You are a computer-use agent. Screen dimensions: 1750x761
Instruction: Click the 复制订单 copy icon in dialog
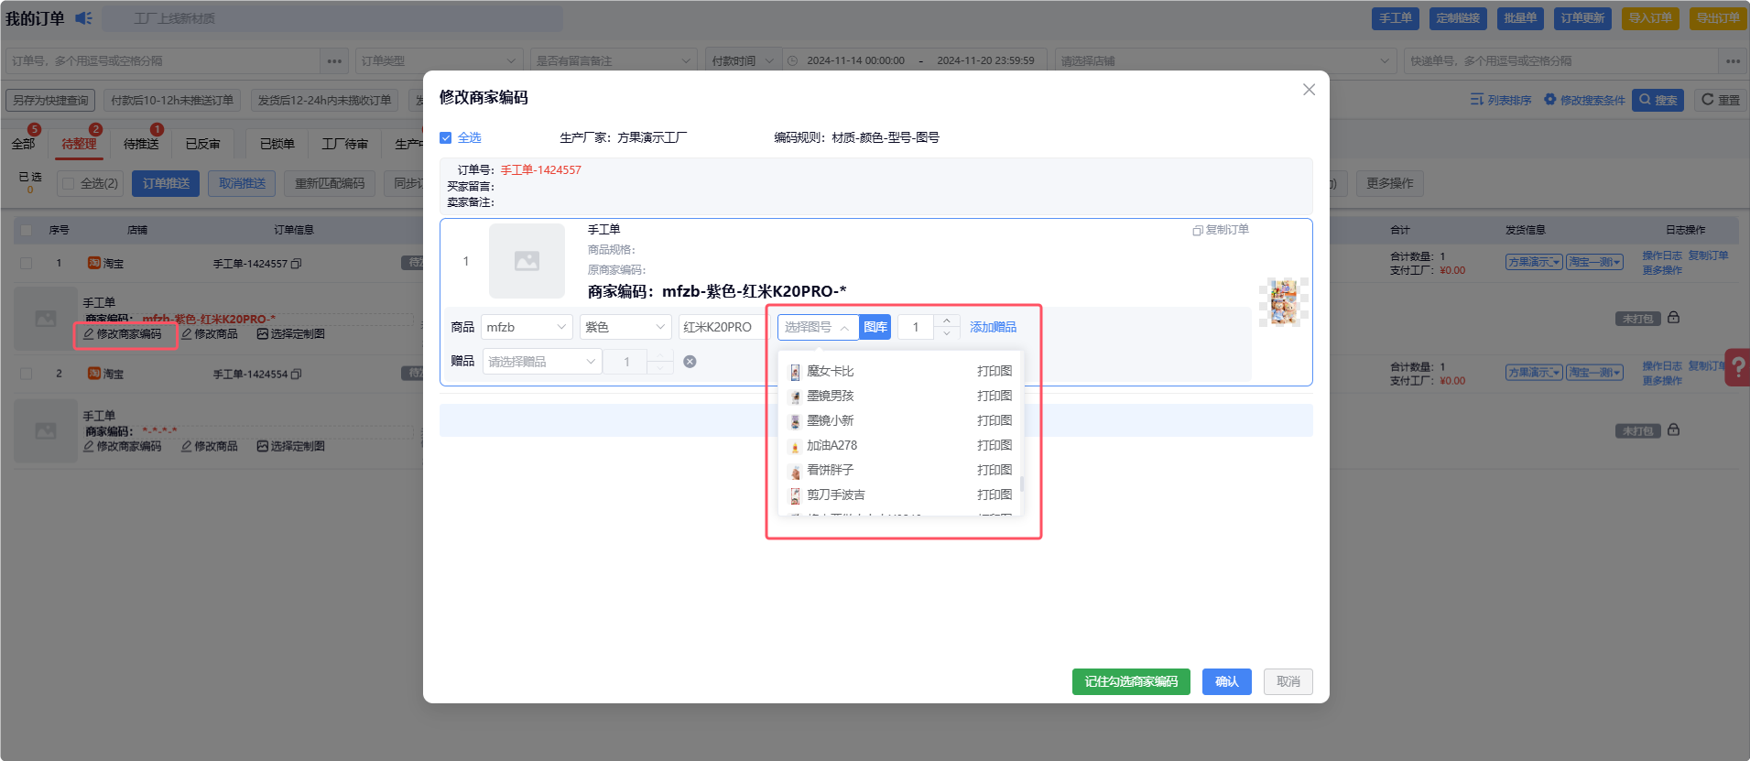pos(1197,231)
